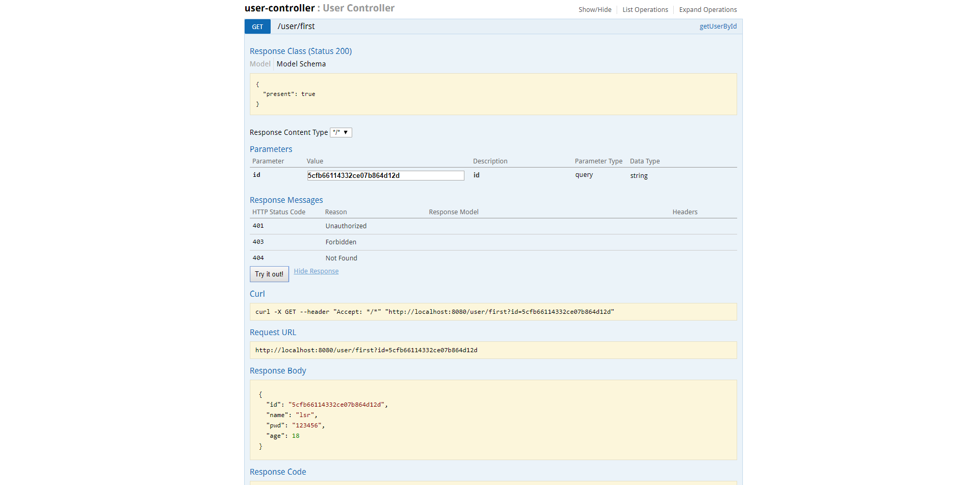Screen dimensions: 973x485
Task: Click the Parameter Type column header
Action: (598, 161)
